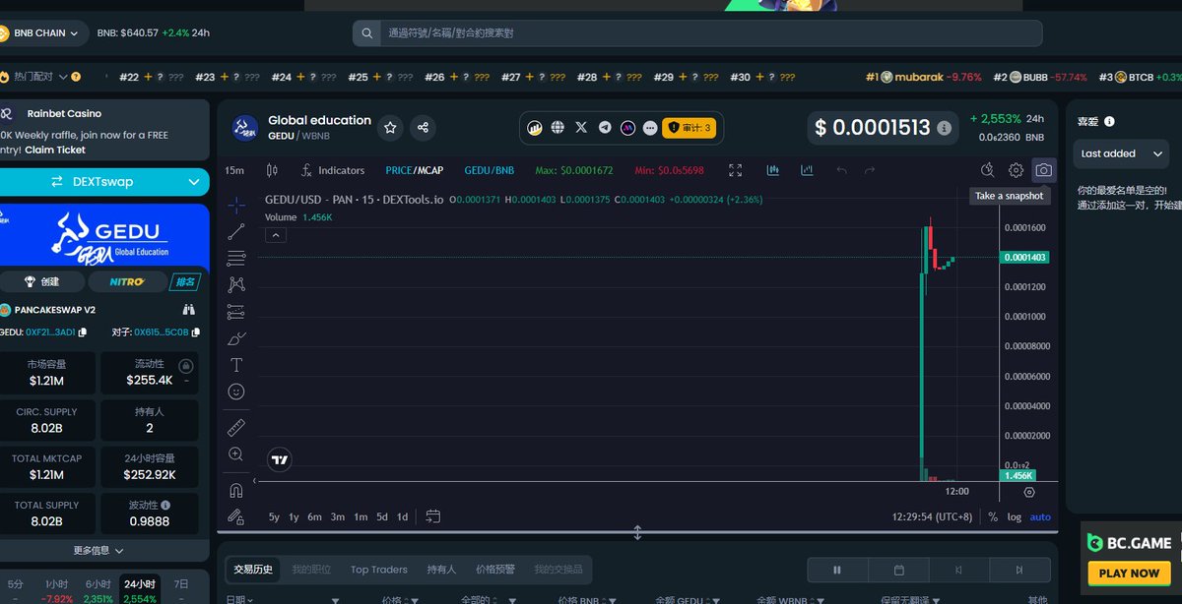The height and width of the screenshot is (604, 1182).
Task: Toggle GEDU/BNB chart denomination
Action: click(490, 170)
